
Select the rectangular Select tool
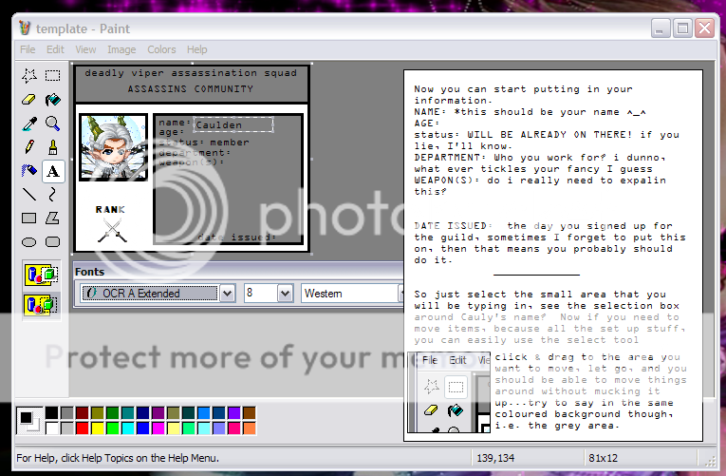click(53, 76)
